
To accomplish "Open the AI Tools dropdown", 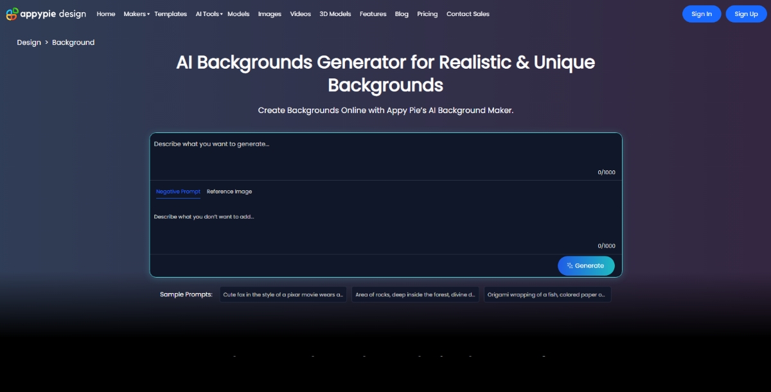I will point(207,13).
